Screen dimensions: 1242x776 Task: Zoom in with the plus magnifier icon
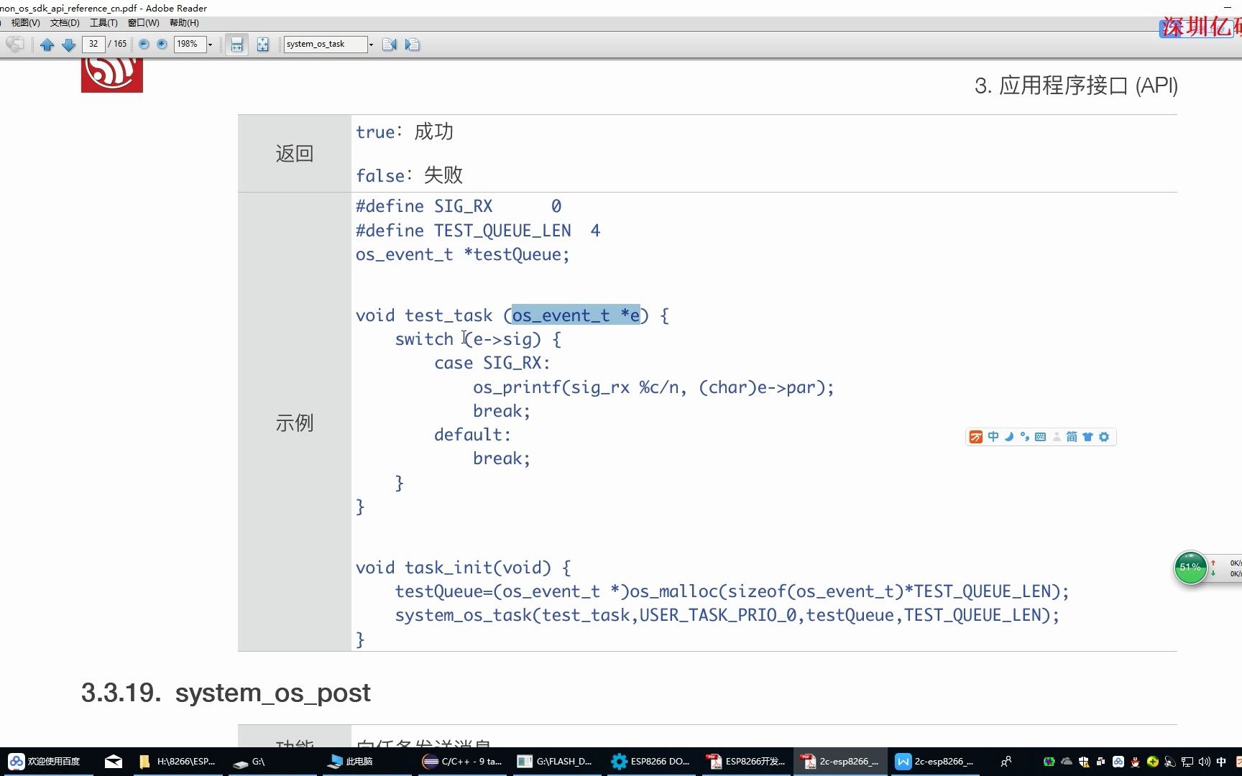tap(162, 44)
